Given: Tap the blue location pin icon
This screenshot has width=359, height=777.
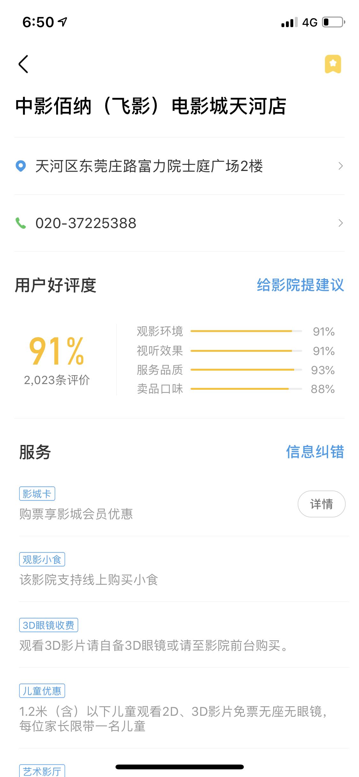Looking at the screenshot, I should 21,166.
